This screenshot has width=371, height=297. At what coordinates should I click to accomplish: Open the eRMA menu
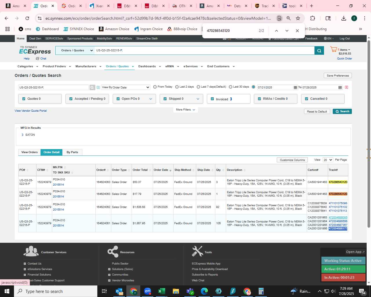tap(172, 66)
